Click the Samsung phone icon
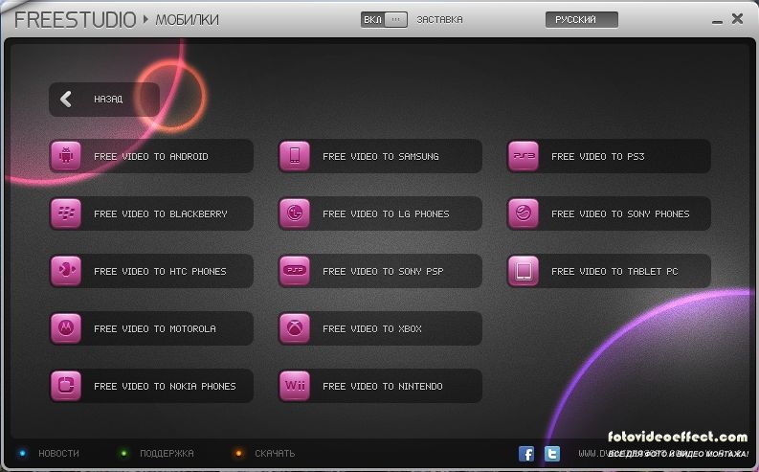This screenshot has width=759, height=472. tap(294, 156)
